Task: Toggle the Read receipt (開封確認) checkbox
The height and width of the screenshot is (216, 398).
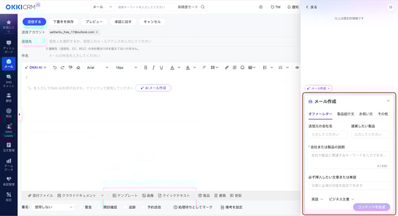Action: (x=100, y=207)
